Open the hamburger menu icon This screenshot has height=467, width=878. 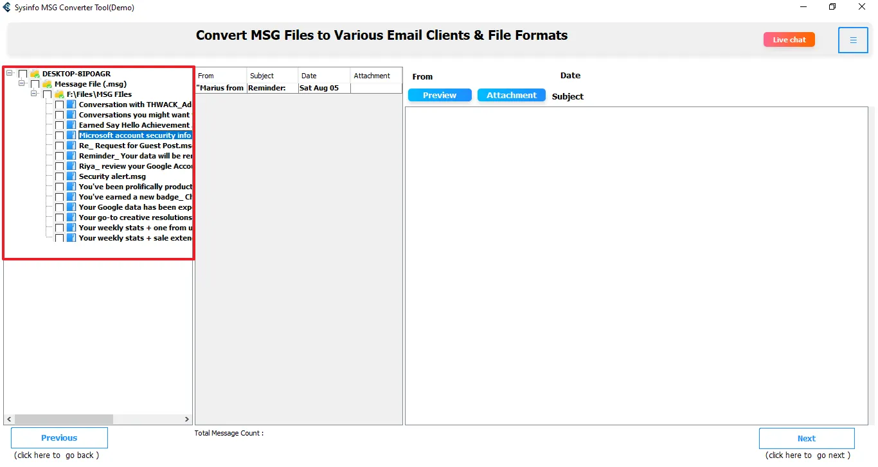click(853, 40)
